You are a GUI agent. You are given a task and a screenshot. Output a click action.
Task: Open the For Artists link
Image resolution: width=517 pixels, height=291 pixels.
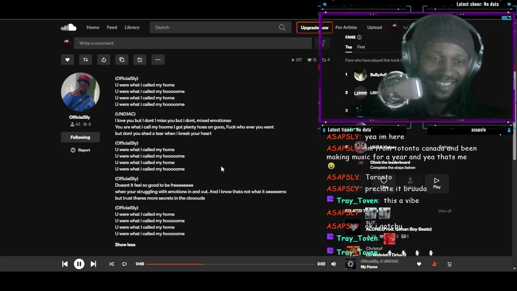[x=346, y=27]
